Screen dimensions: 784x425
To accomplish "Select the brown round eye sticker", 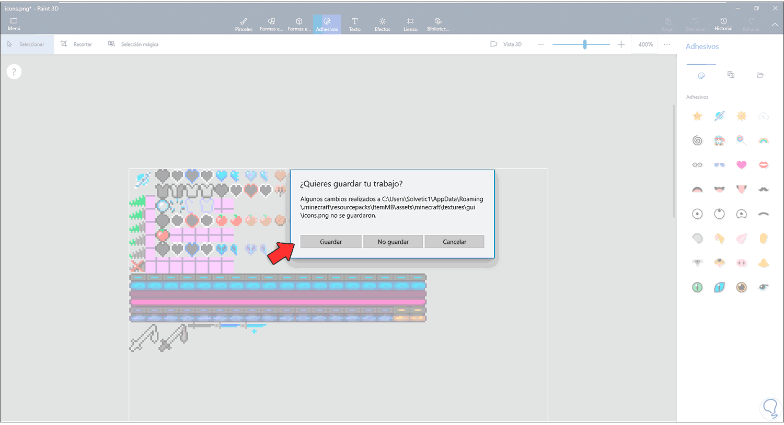I will tap(742, 287).
